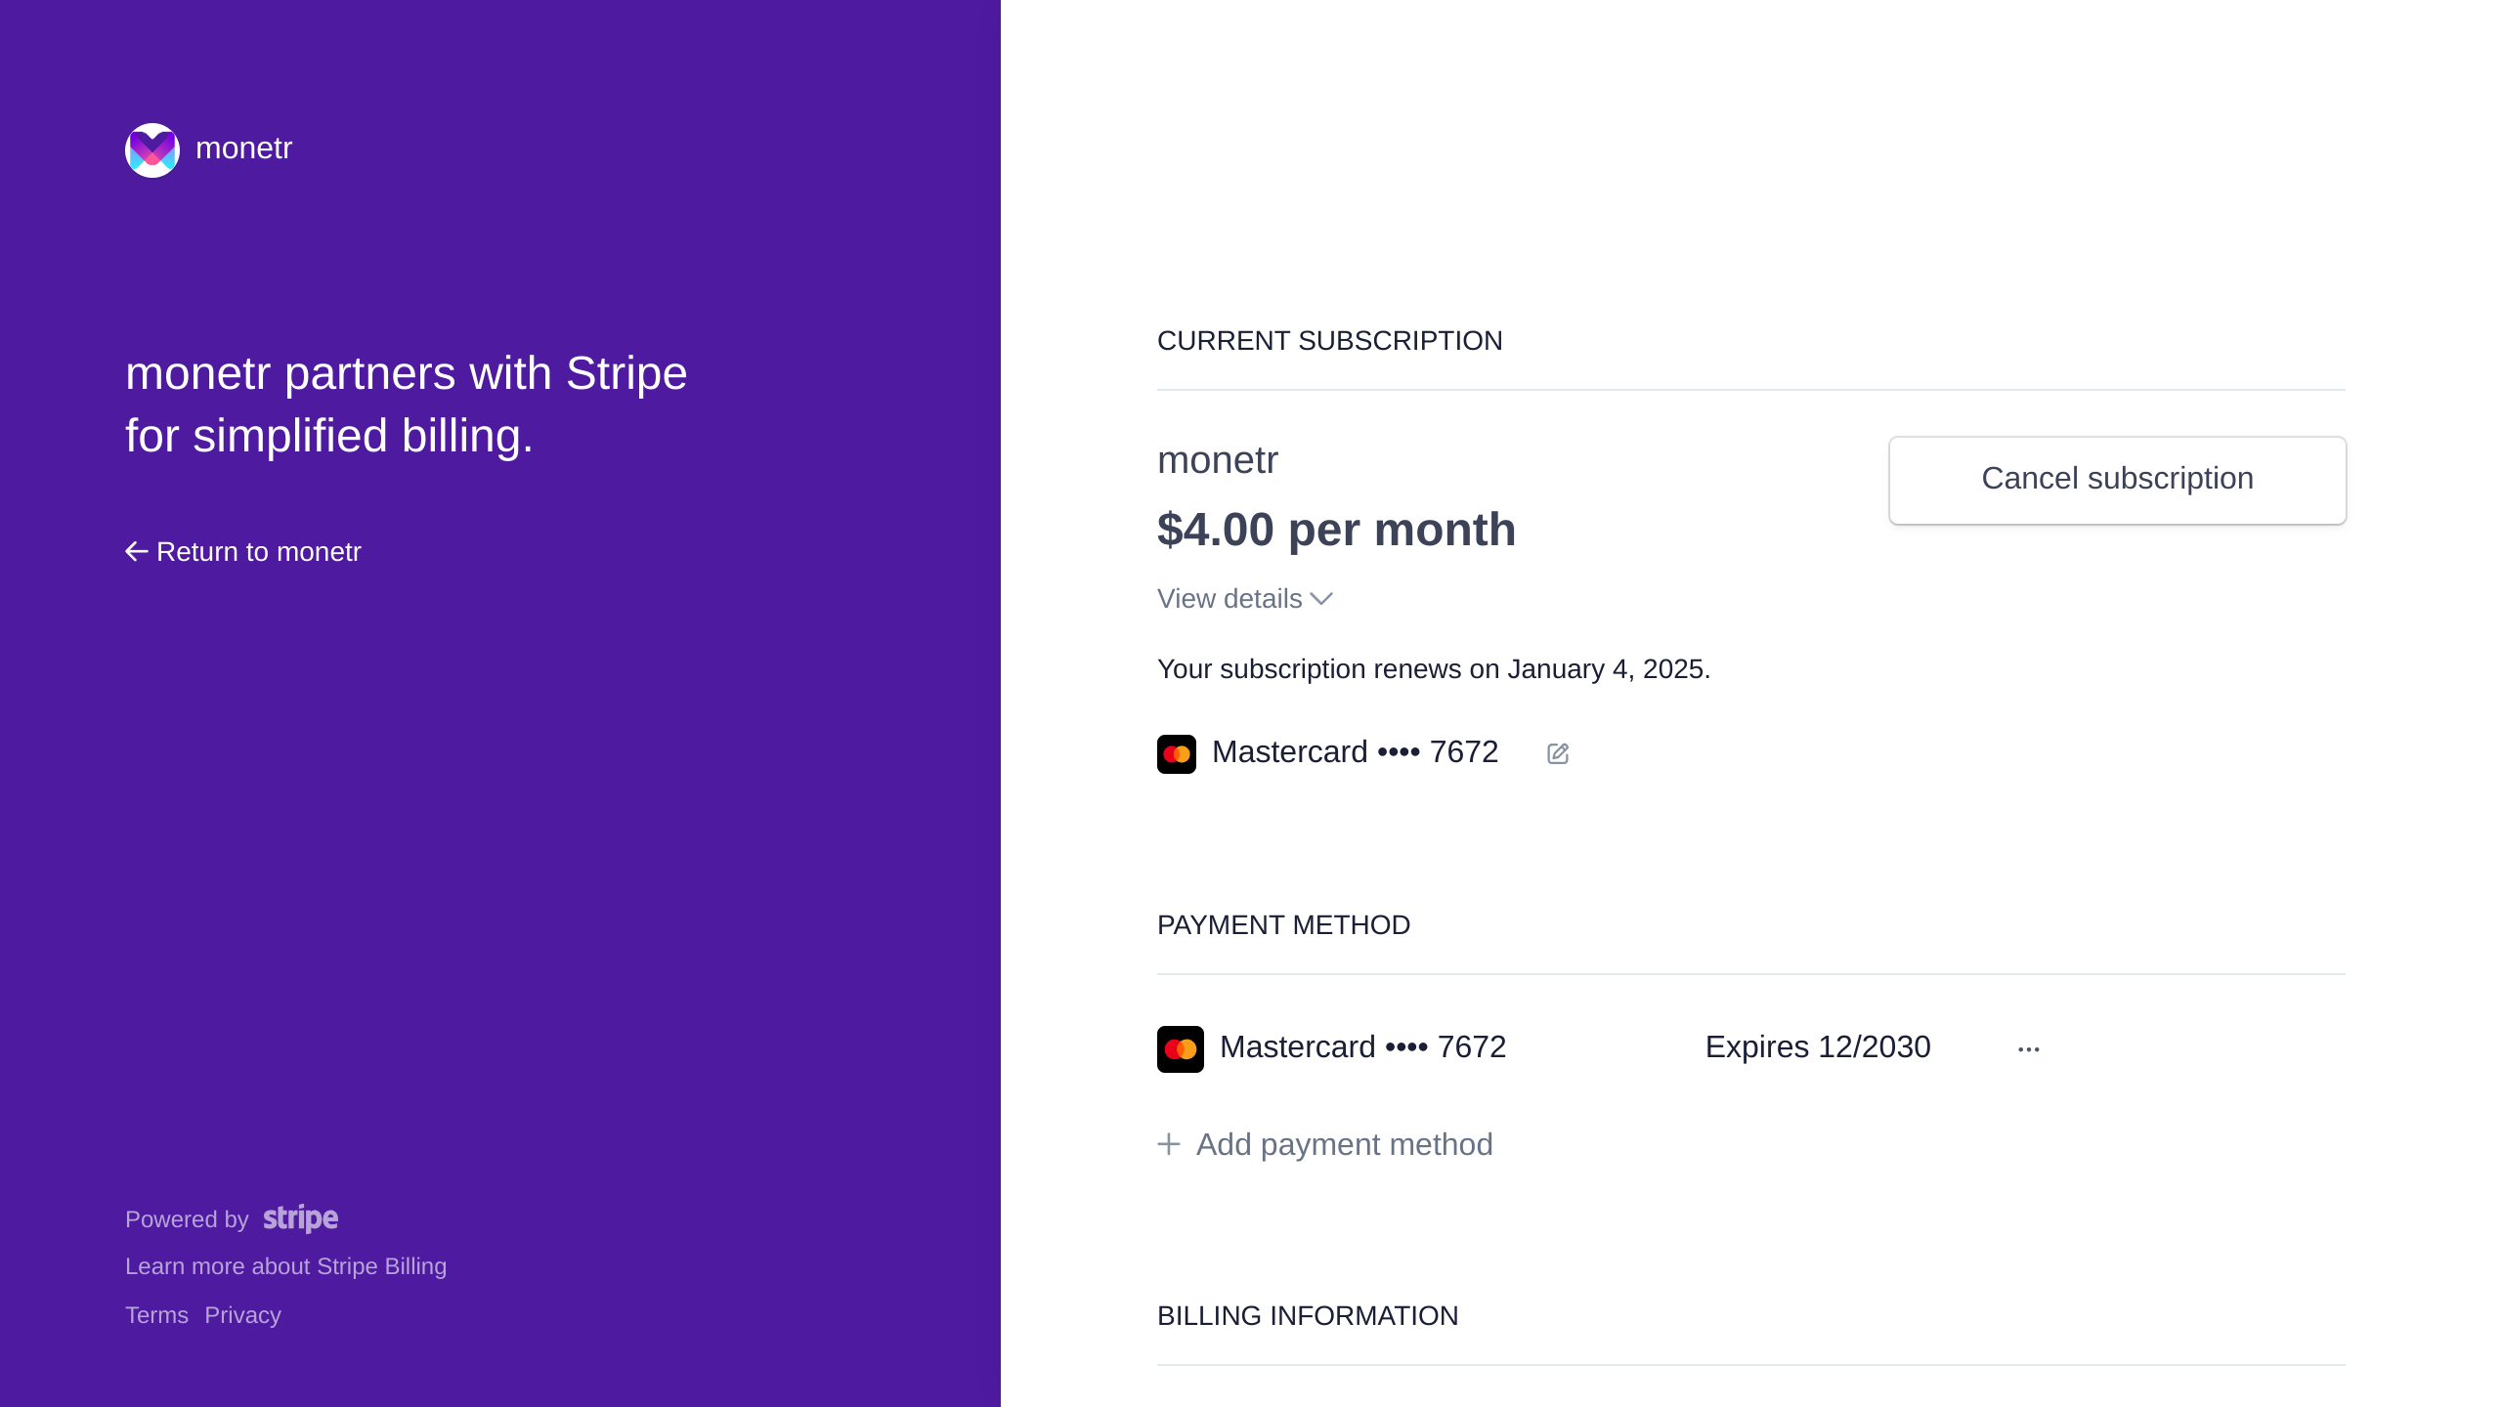Click the Mastercard edit icon
Image resolution: width=2502 pixels, height=1407 pixels.
tap(1555, 752)
